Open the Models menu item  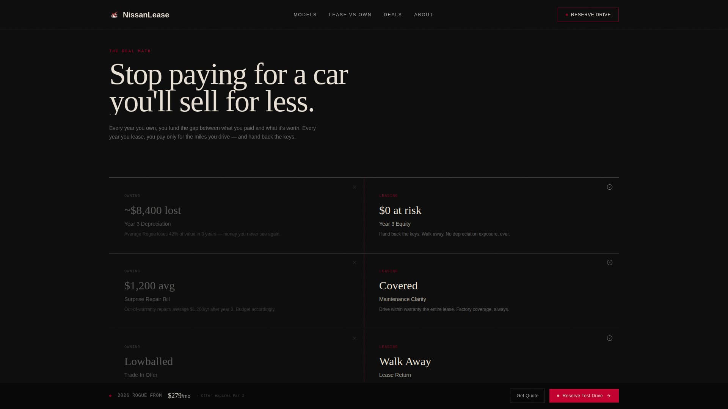[x=305, y=15]
